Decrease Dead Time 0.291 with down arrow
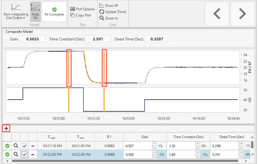The width and height of the screenshot is (258, 164). point(241,157)
